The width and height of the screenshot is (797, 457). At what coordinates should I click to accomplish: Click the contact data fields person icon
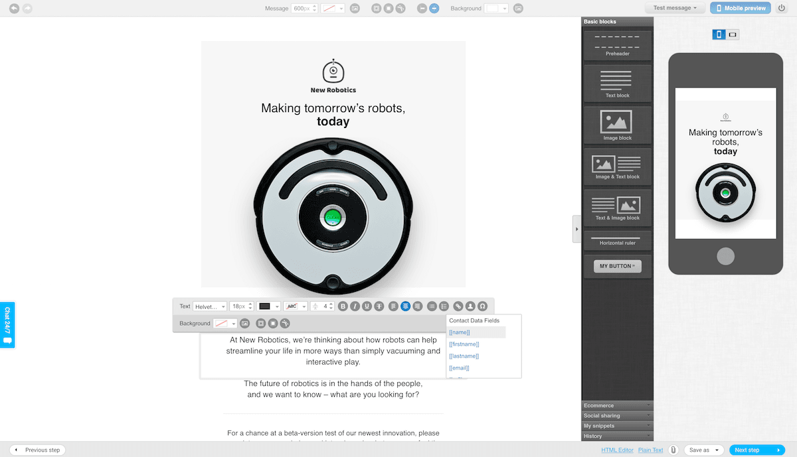tap(470, 306)
